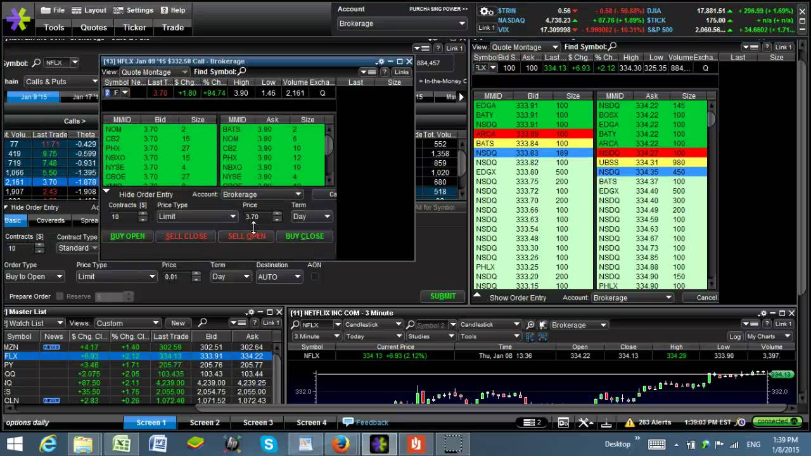The height and width of the screenshot is (456, 811).
Task: Click the crosshair cursor icon in chart toolbar
Action: click(x=544, y=325)
